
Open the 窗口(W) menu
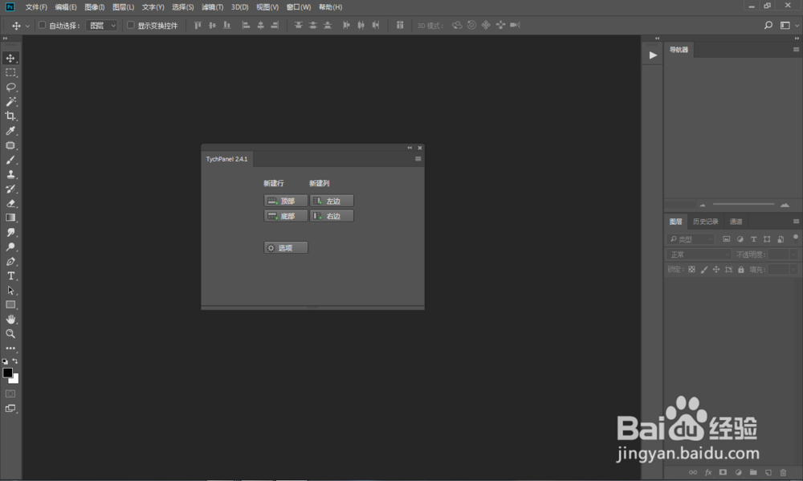299,7
